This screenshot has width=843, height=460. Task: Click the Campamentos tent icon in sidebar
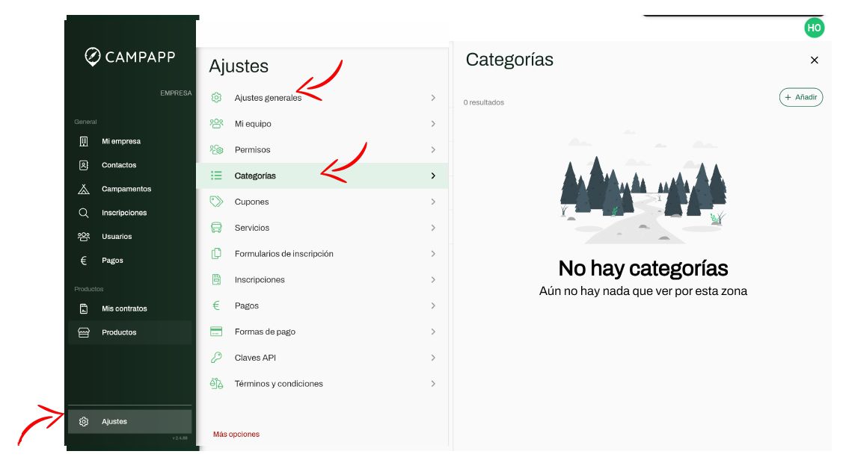click(x=84, y=189)
